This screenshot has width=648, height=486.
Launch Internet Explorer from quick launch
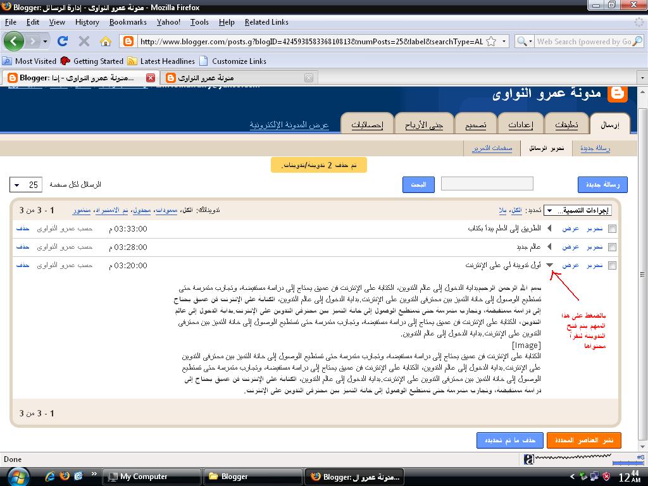tap(50, 477)
